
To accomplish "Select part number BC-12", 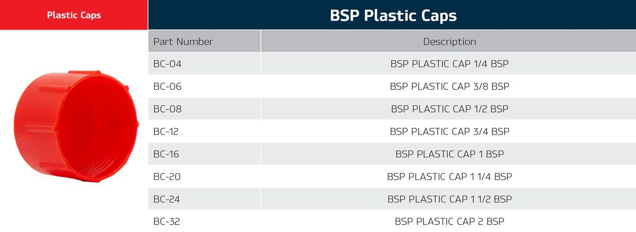I will coord(167,131).
